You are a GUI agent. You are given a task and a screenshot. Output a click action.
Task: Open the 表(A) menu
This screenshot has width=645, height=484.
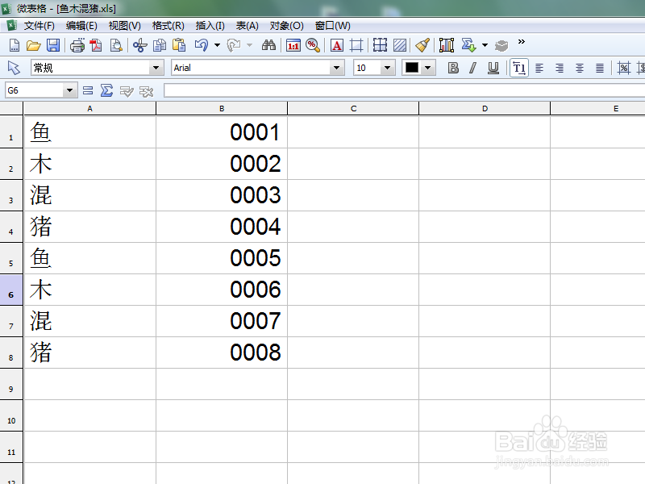point(247,26)
